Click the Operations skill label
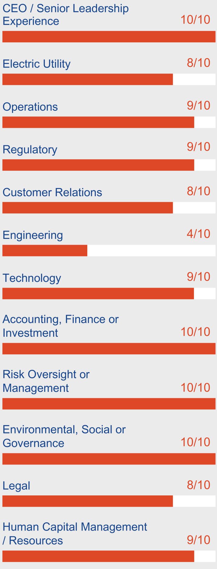 click(30, 107)
